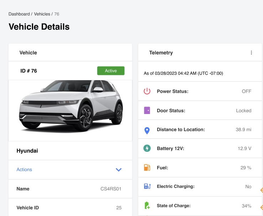
Task: Open the Telemetry three-dot options menu
Action: click(x=251, y=53)
